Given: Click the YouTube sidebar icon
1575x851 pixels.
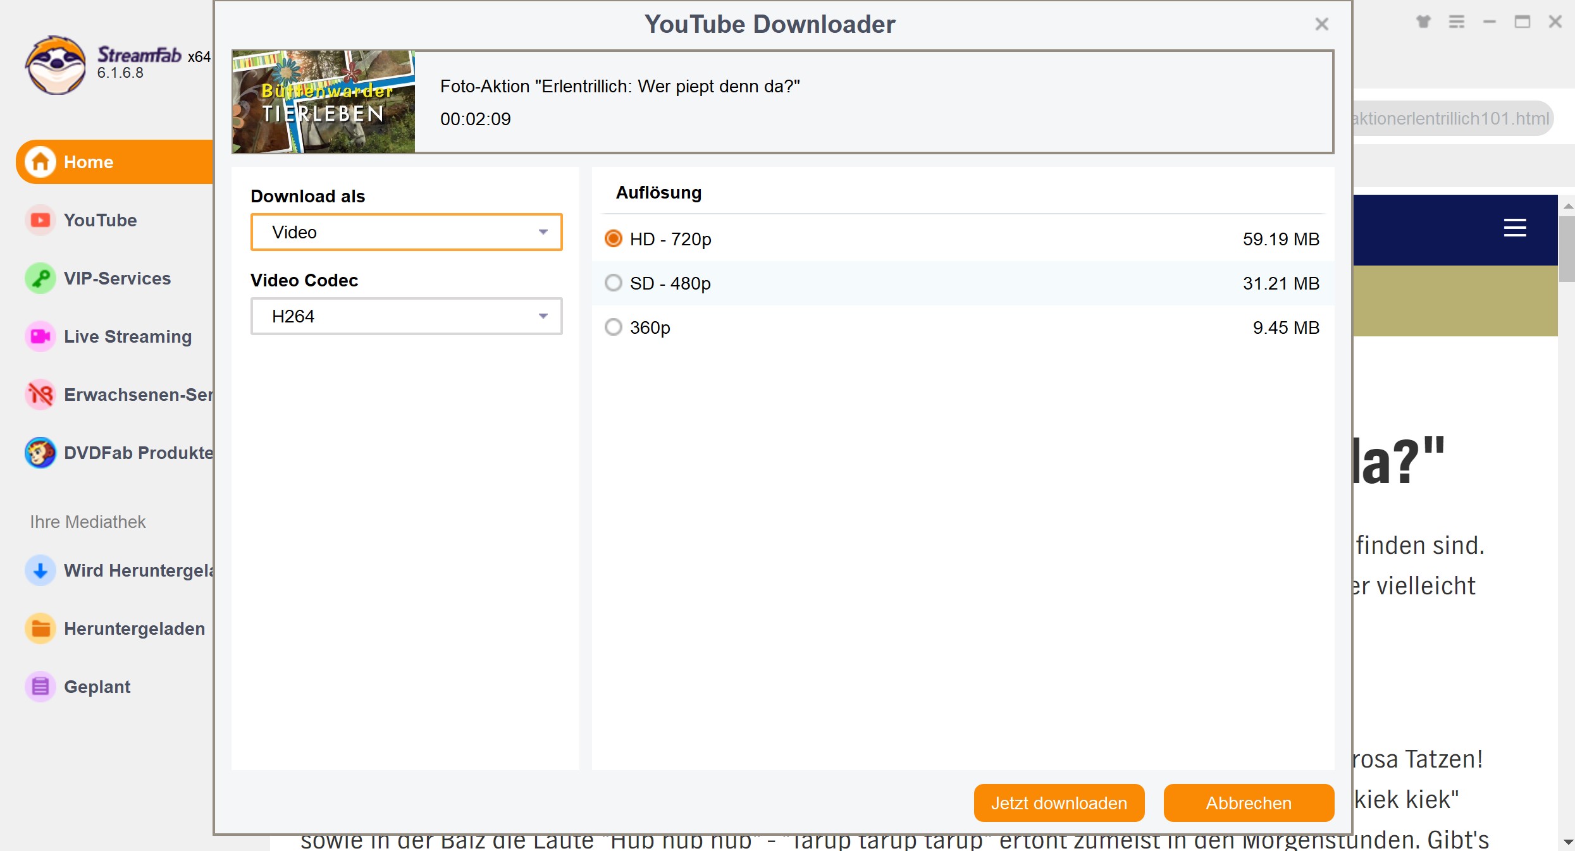Looking at the screenshot, I should pyautogui.click(x=40, y=220).
